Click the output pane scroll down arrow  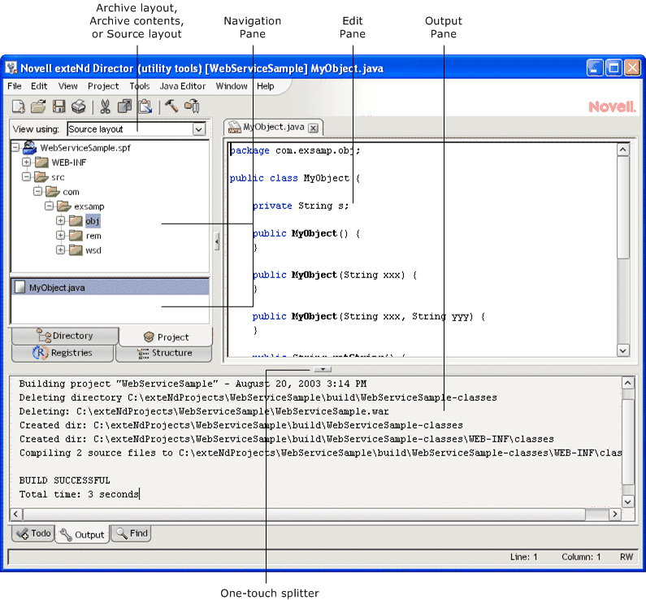click(627, 502)
